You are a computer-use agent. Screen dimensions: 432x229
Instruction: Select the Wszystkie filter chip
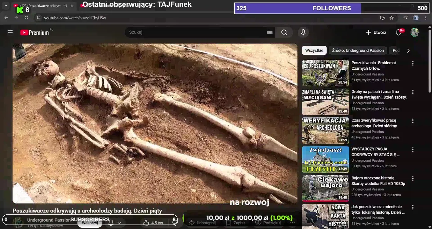tap(314, 50)
